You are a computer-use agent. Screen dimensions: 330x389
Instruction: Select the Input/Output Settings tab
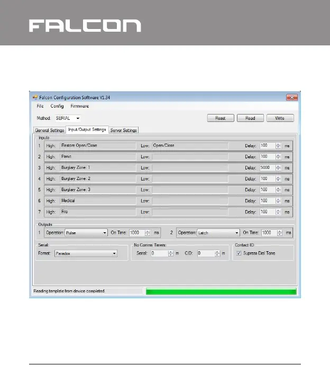point(87,129)
